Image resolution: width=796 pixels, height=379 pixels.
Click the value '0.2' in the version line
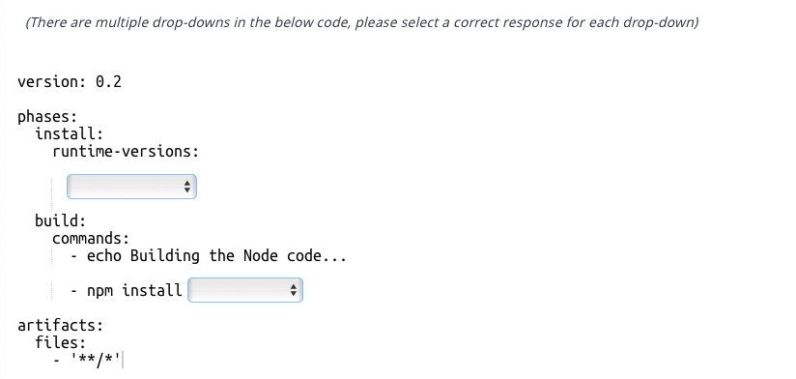coord(108,82)
